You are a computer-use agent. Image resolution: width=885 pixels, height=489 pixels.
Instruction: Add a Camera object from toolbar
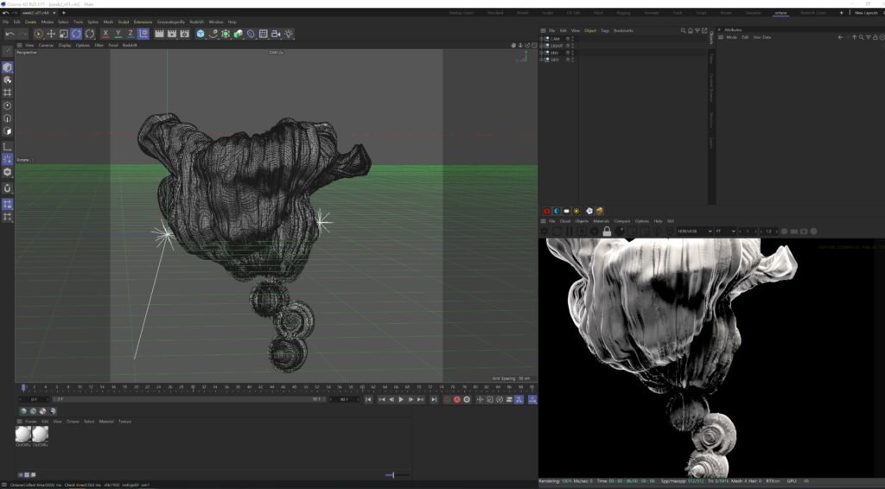[276, 34]
